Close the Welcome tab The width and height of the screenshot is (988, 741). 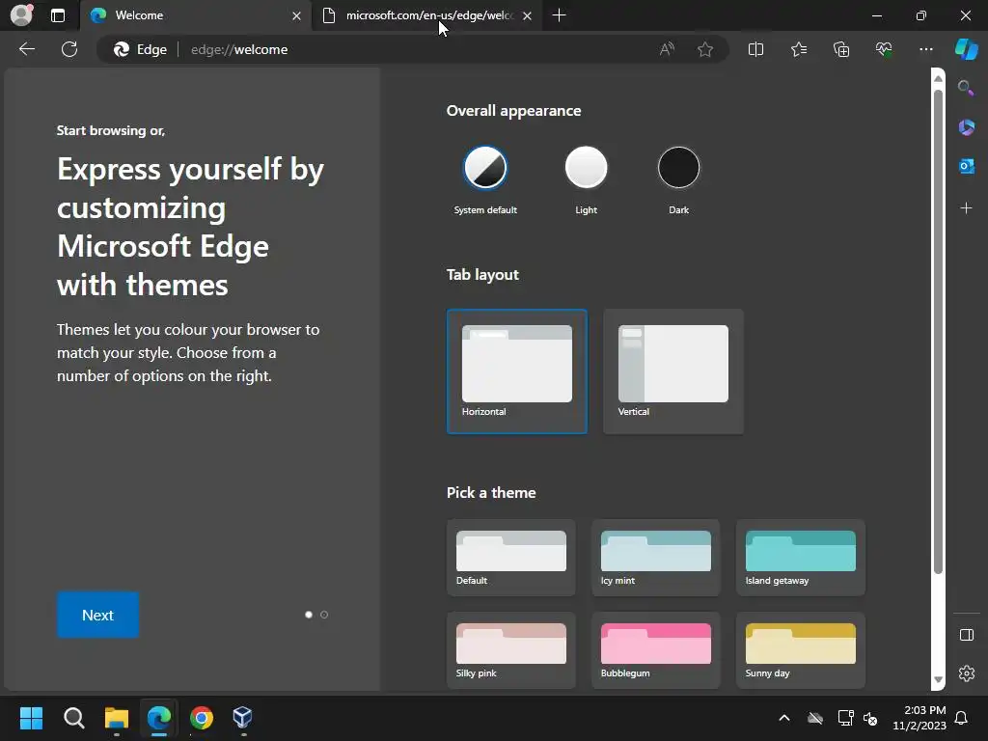(x=296, y=15)
